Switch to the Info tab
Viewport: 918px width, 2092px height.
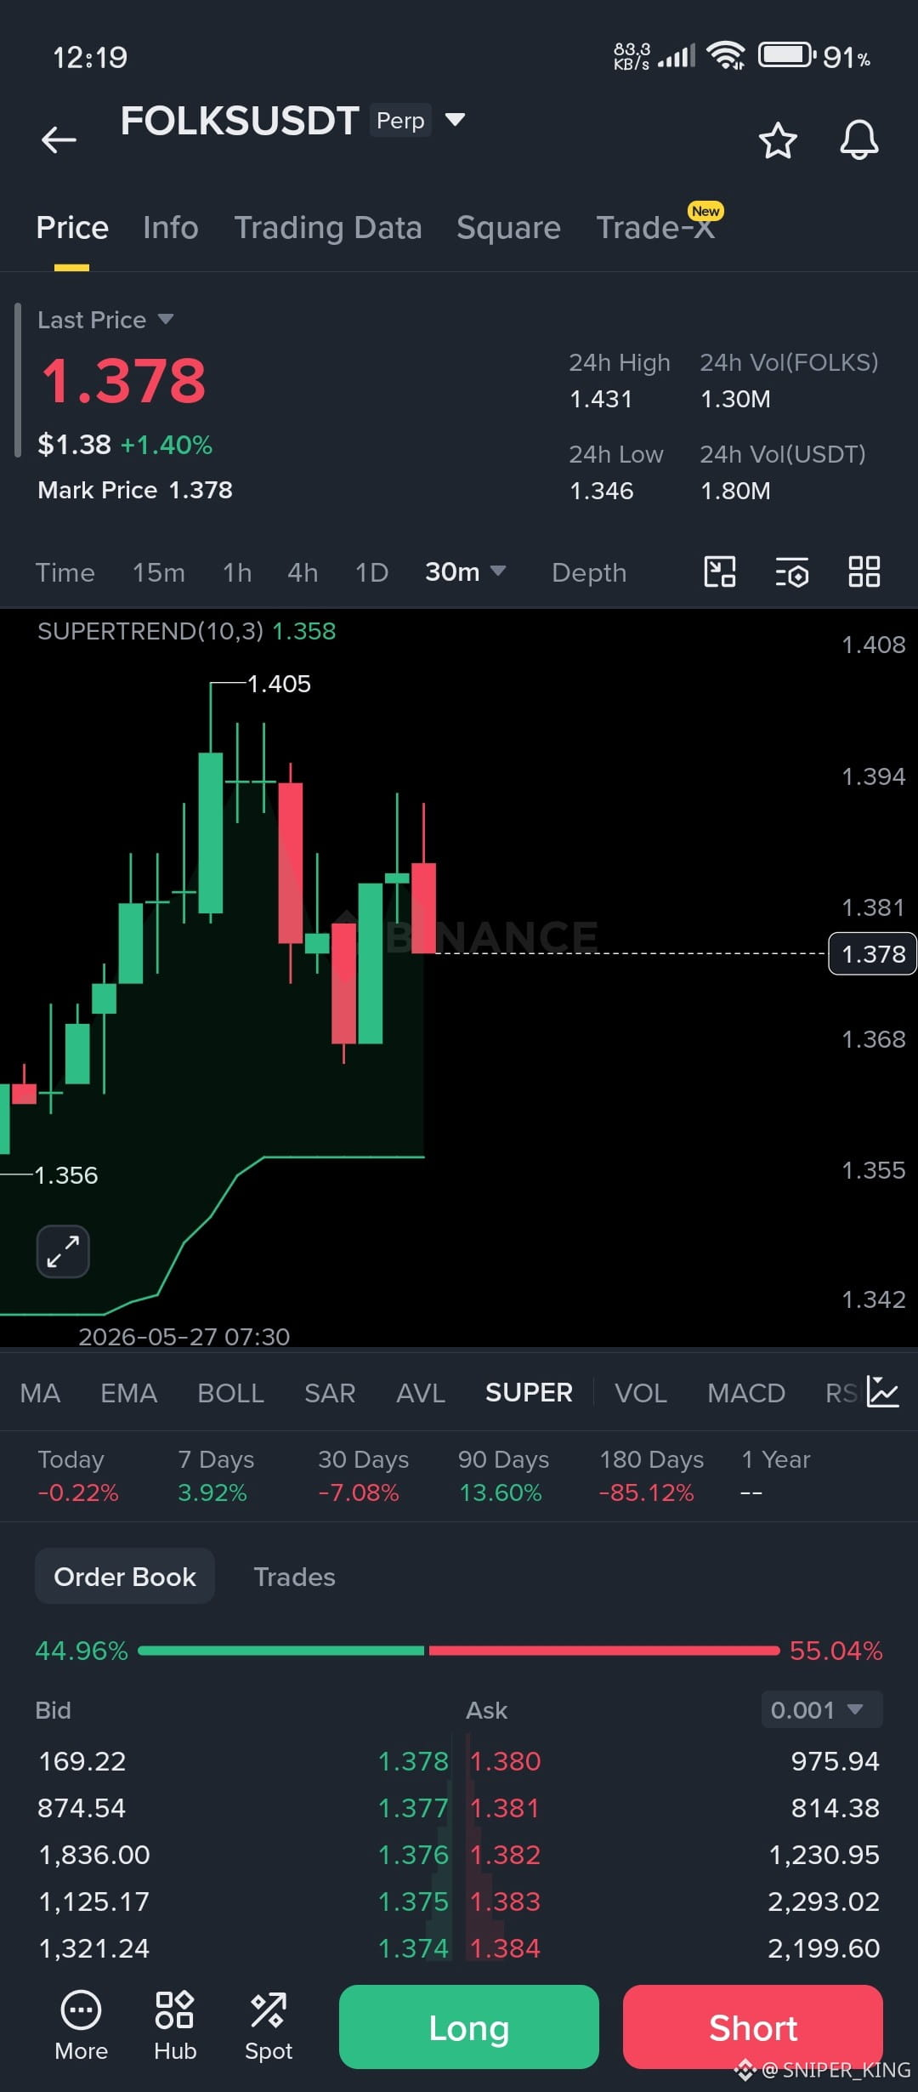coord(171,228)
